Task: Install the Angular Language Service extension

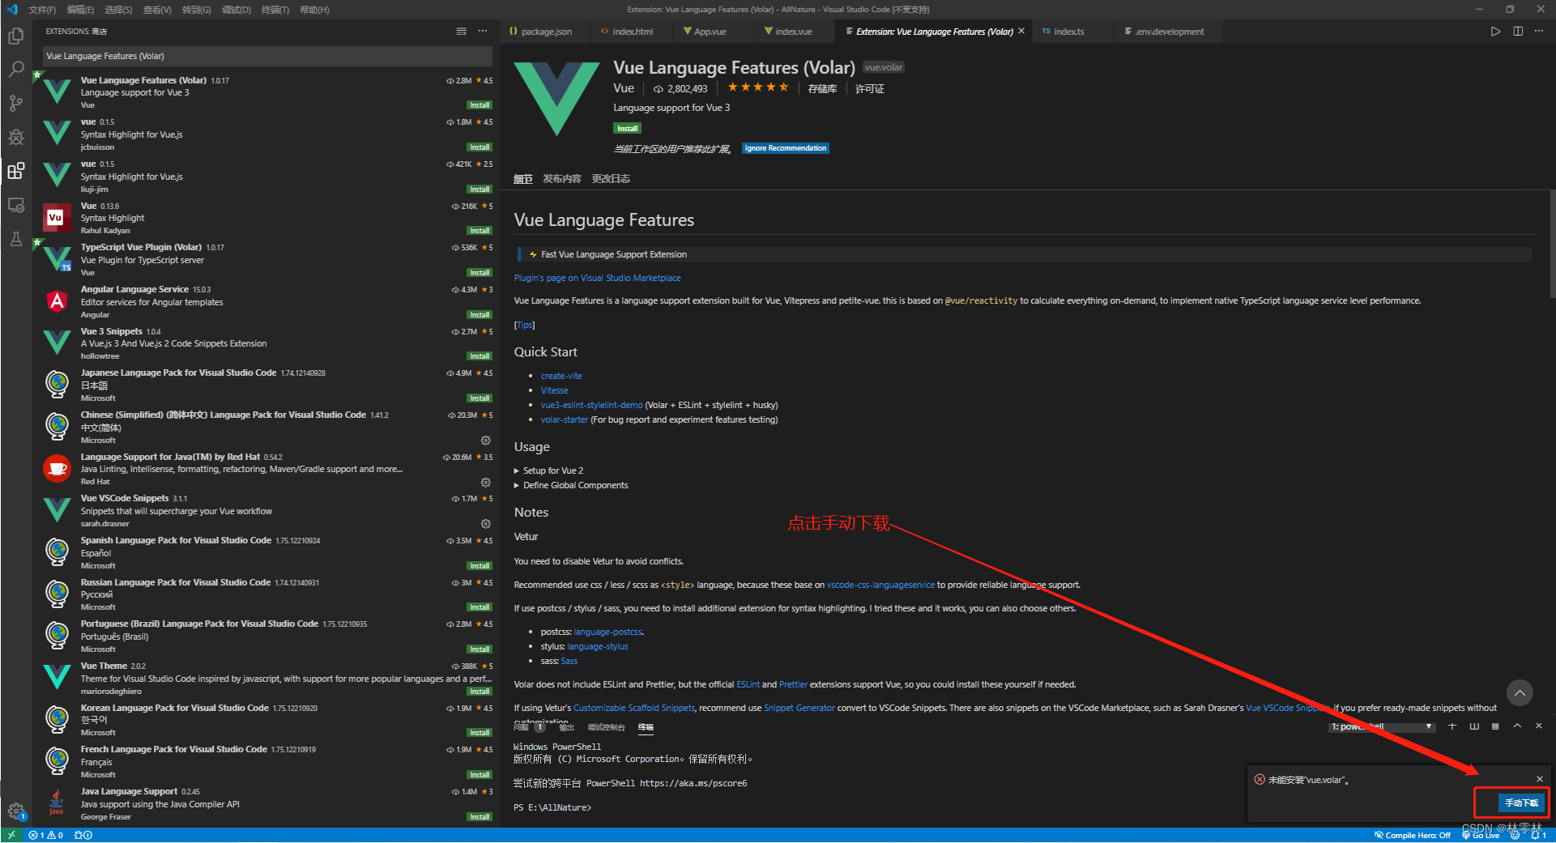Action: (x=480, y=315)
